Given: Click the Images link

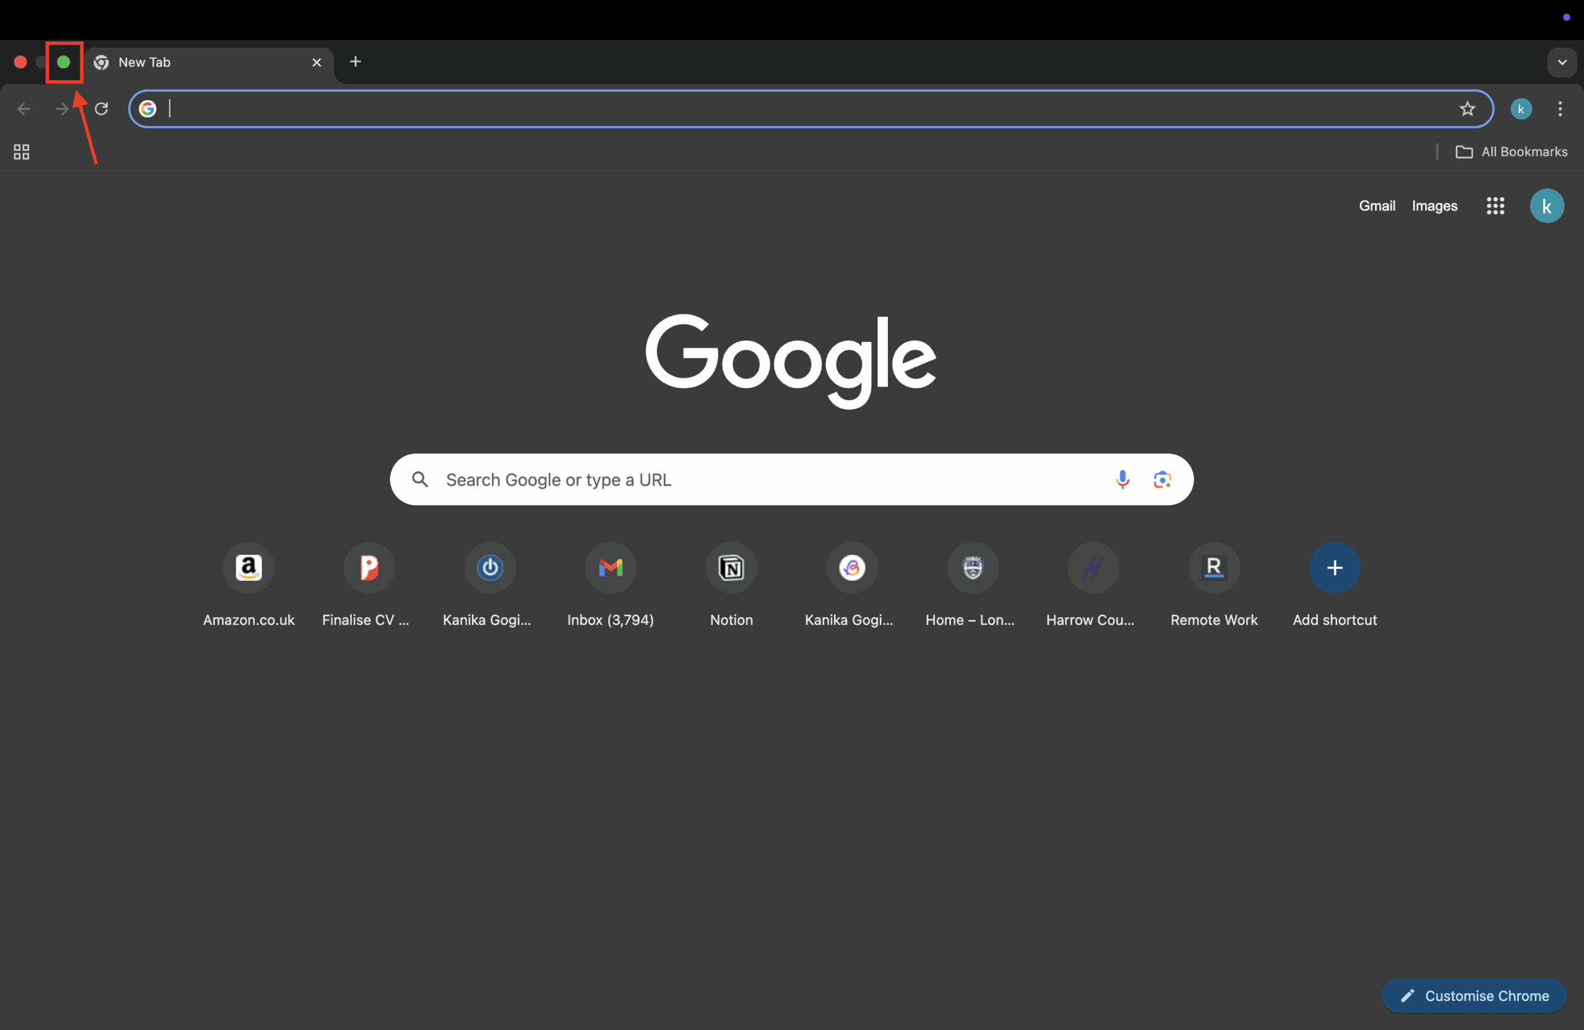Looking at the screenshot, I should coord(1434,206).
